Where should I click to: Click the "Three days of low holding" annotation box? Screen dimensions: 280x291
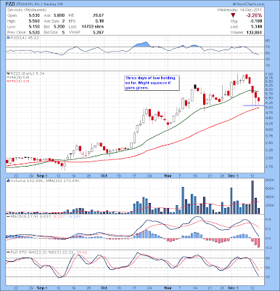pos(152,83)
